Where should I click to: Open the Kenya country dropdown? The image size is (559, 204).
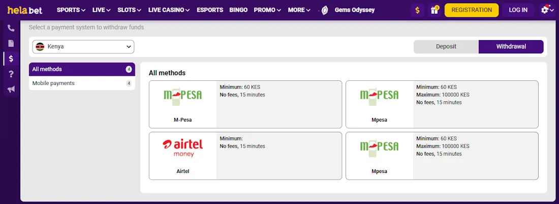[x=83, y=47]
